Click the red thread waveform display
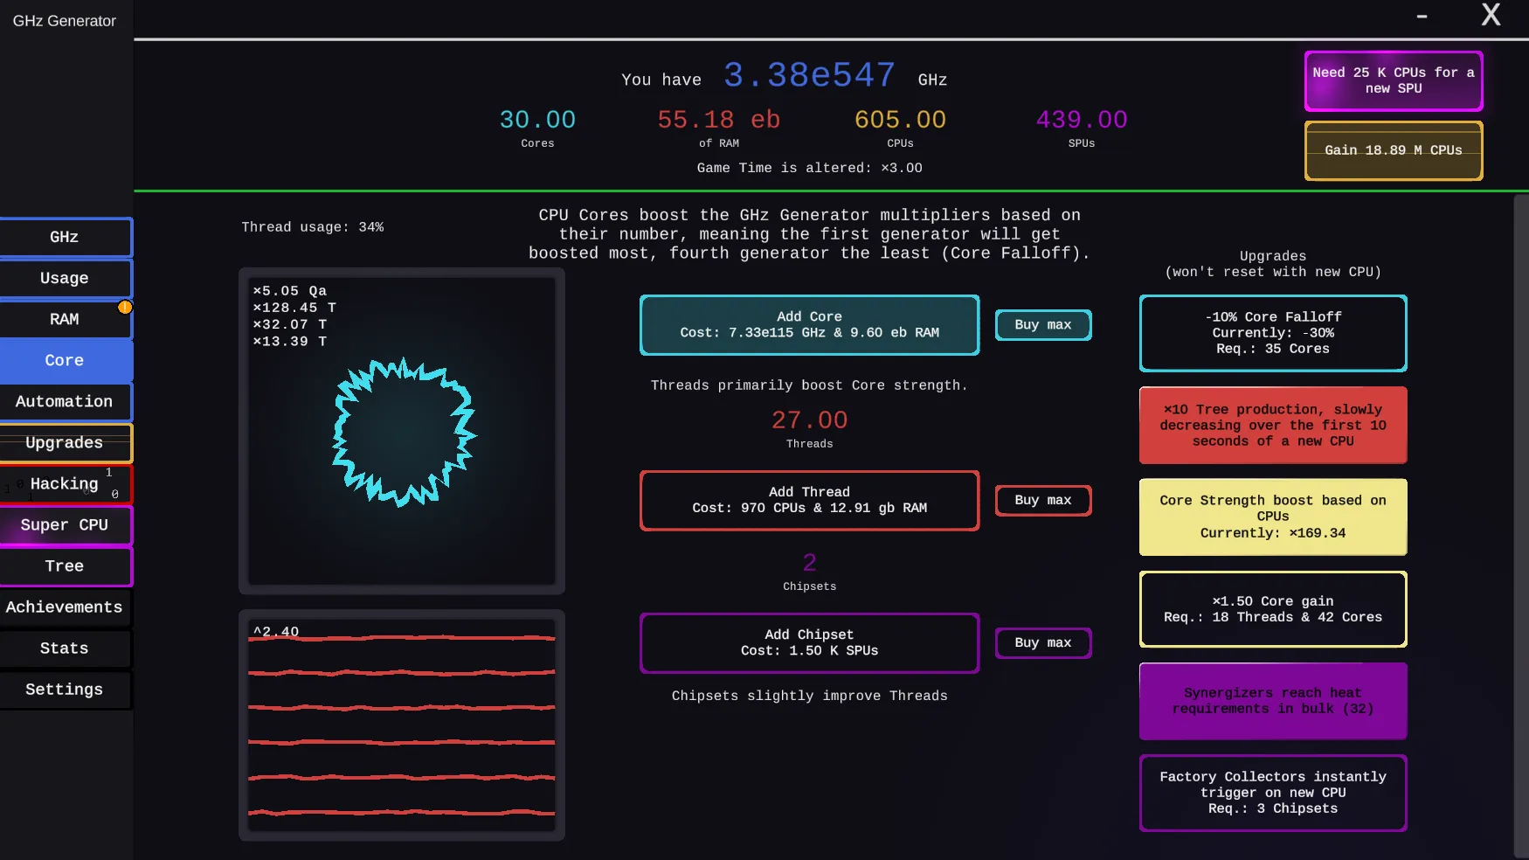The width and height of the screenshot is (1529, 860). pyautogui.click(x=401, y=725)
